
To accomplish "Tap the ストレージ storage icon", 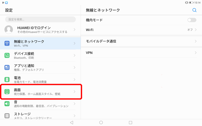I will (7, 116).
